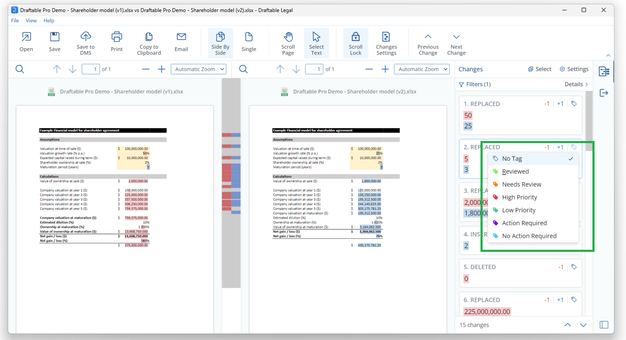This screenshot has width=626, height=340.
Task: Tag change as Needs Review
Action: pyautogui.click(x=533, y=184)
